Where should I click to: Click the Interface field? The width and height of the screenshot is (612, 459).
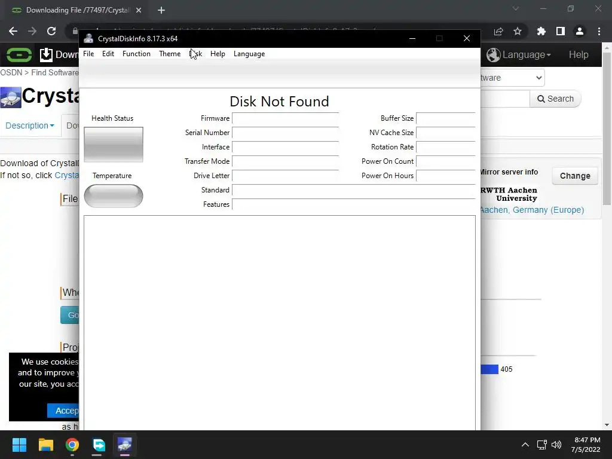click(285, 147)
